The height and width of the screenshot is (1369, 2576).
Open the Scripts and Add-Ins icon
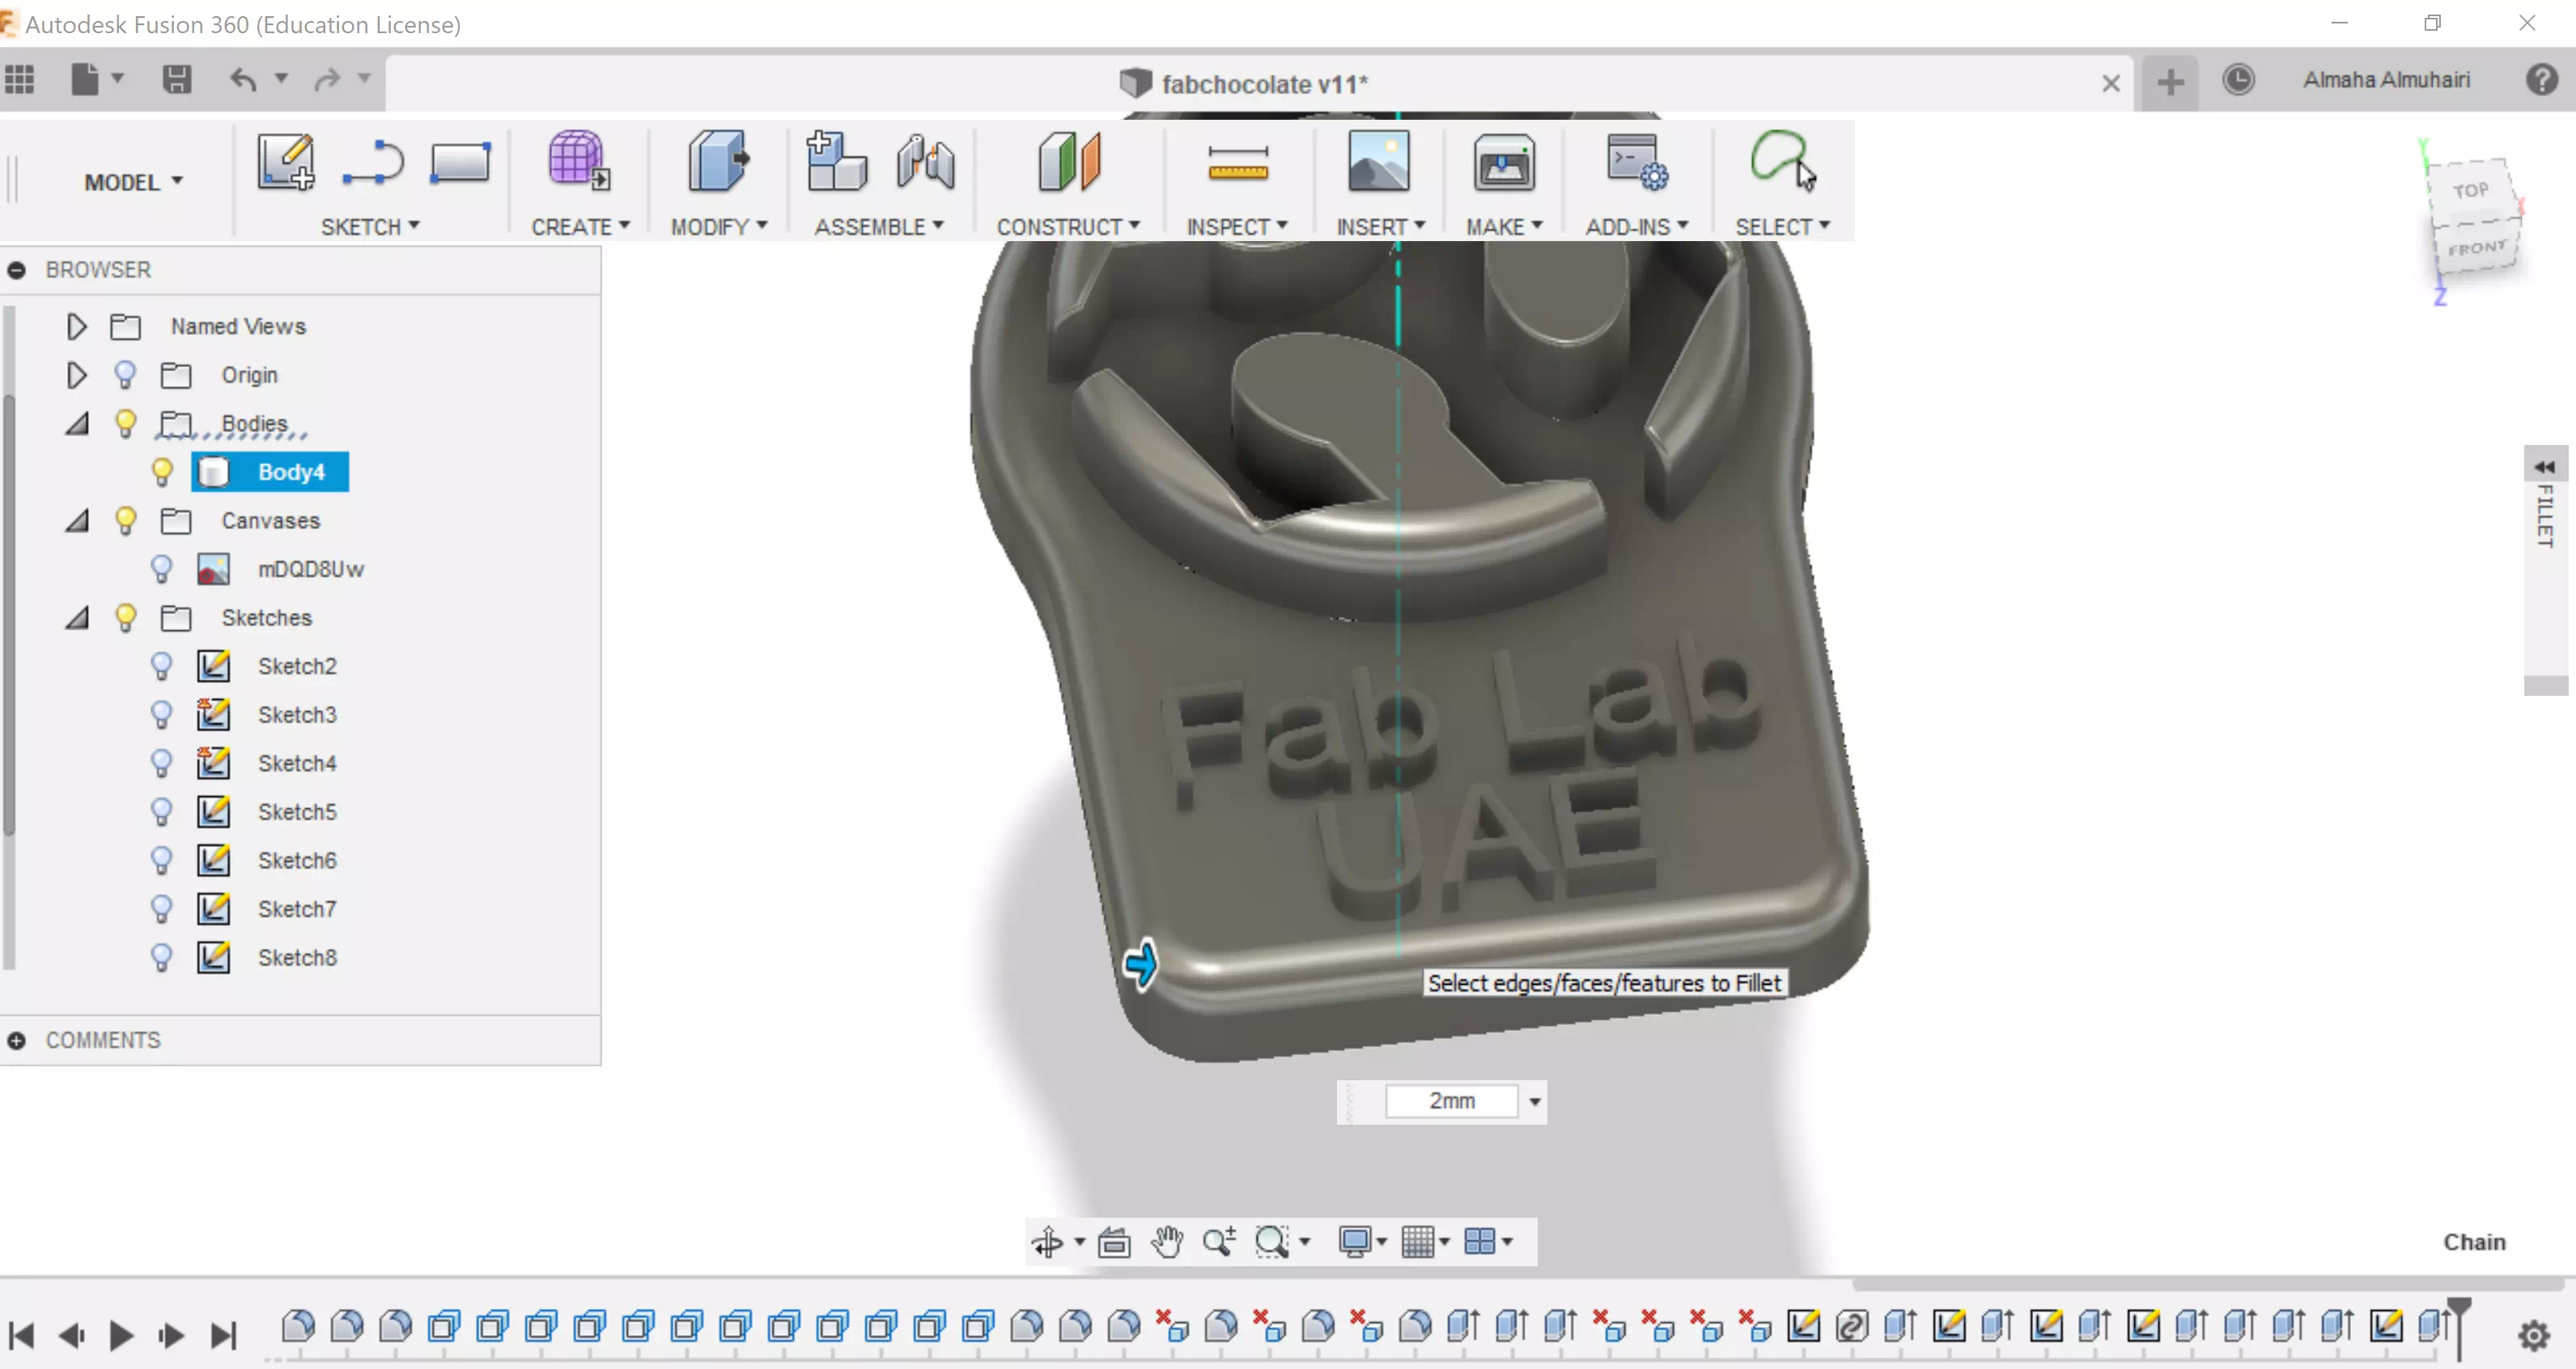1636,163
